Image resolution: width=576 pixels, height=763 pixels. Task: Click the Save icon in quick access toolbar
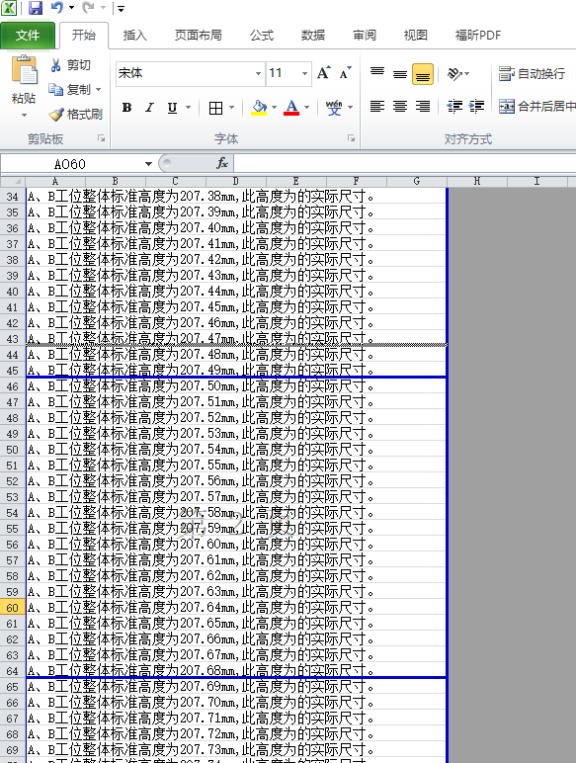pos(35,8)
